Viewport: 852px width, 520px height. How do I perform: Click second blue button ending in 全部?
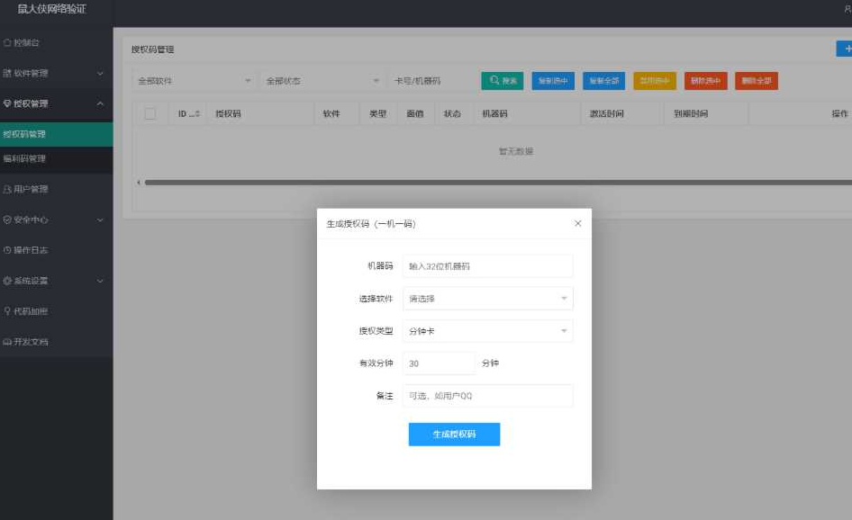click(604, 81)
